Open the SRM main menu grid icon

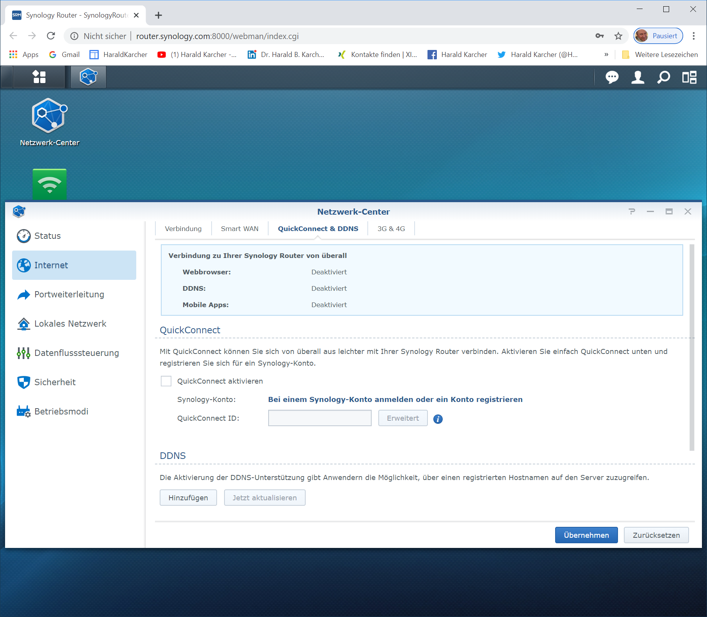[x=39, y=77]
